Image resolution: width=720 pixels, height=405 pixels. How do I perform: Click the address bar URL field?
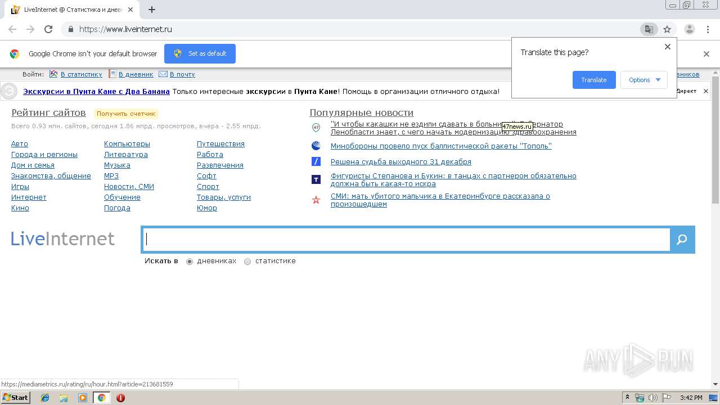354,29
